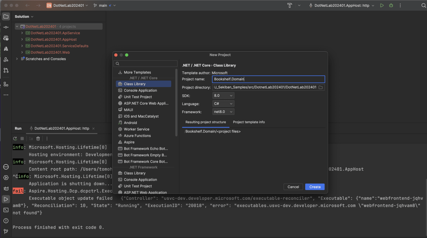Click the trash icon in the Run panel
The width and height of the screenshot is (427, 238).
pos(38,139)
